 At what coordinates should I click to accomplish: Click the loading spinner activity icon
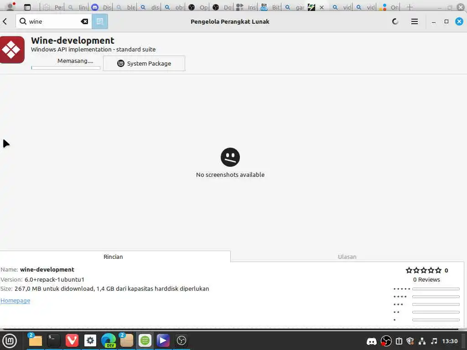pos(395,21)
